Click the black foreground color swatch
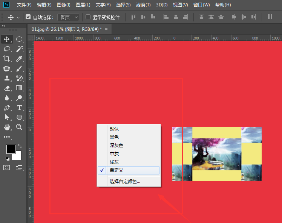282x223 pixels. [x=11, y=149]
